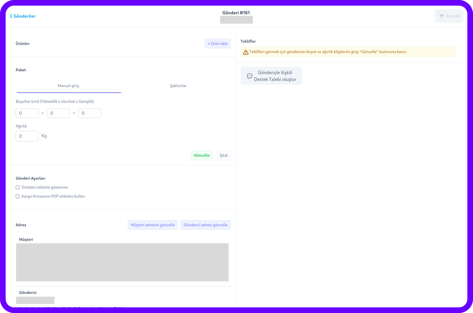Click the back chevron next to Gönderiler
This screenshot has width=473, height=313.
11,16
